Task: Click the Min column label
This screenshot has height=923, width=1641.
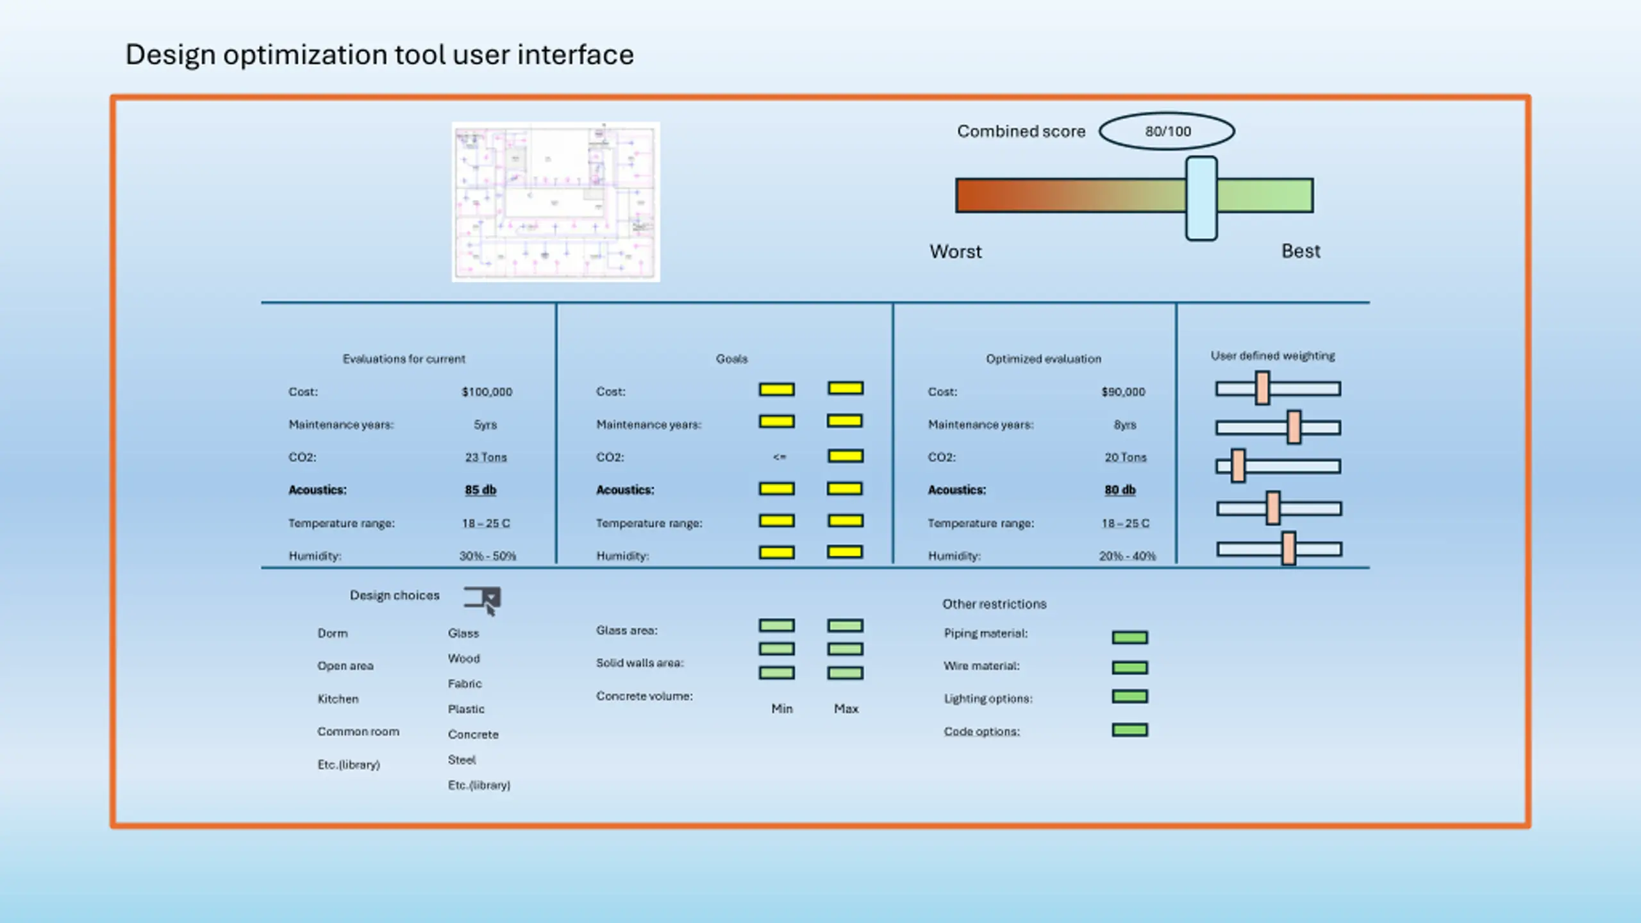Action: tap(781, 708)
